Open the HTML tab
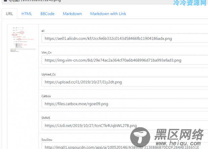The image size is (208, 149). tap(27, 14)
